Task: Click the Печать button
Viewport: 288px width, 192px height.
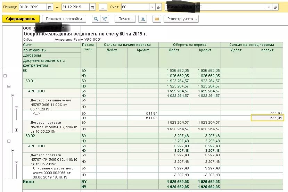Action: pos(125,19)
